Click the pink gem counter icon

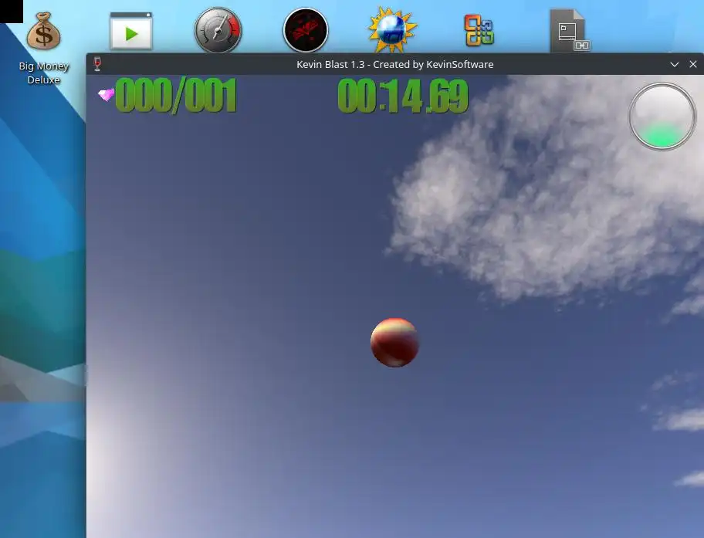[107, 94]
